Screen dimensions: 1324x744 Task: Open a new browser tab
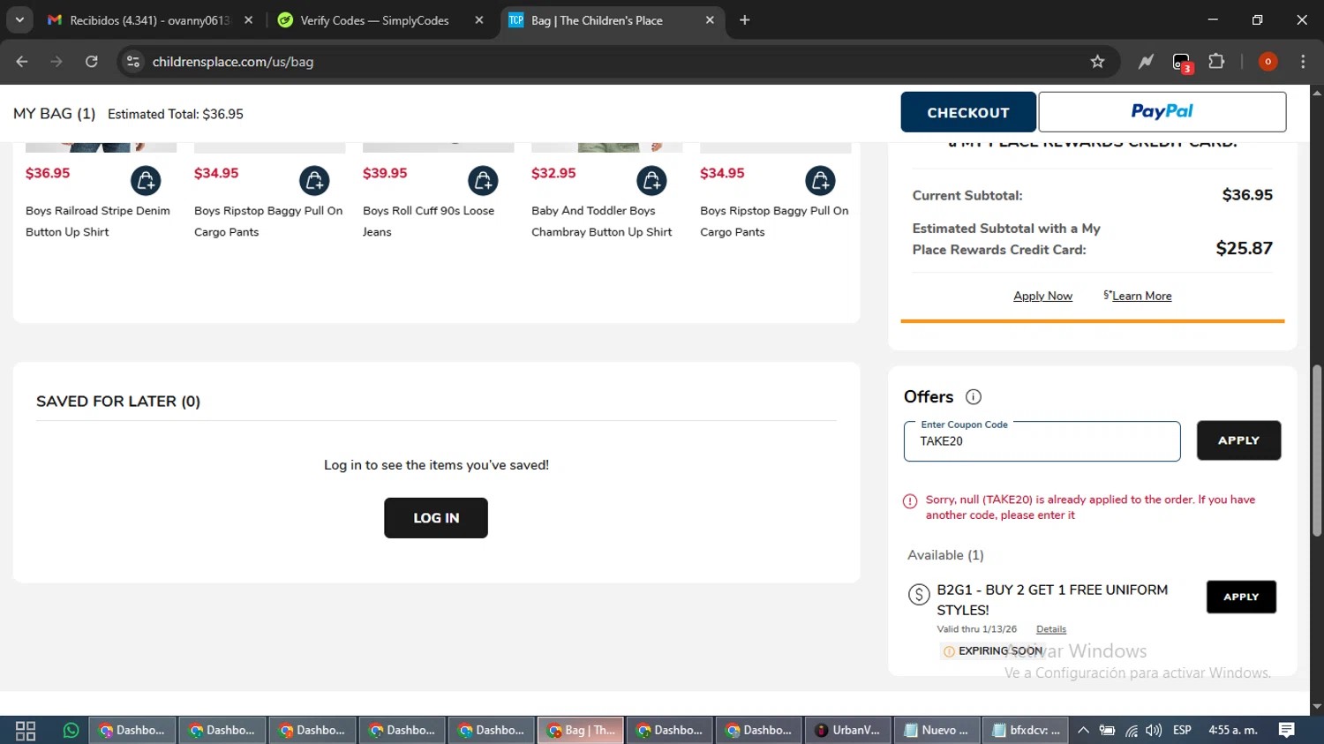(745, 20)
